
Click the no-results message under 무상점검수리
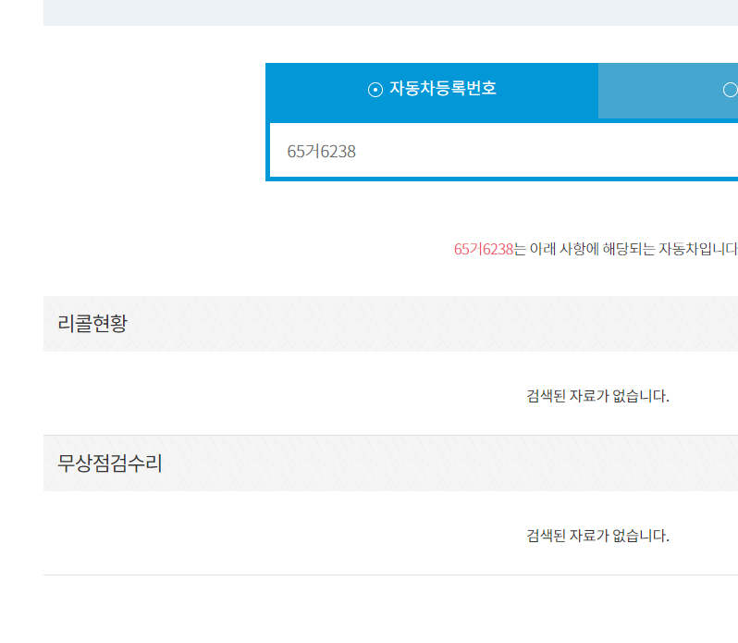point(597,536)
